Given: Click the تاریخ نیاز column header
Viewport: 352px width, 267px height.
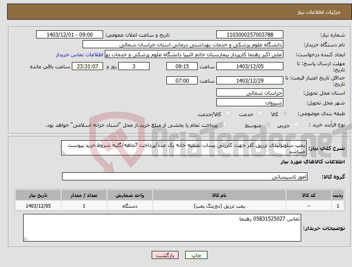Looking at the screenshot, I should click(x=38, y=195).
